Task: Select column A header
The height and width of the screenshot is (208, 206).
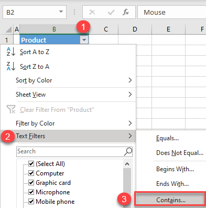Action: pyautogui.click(x=17, y=29)
